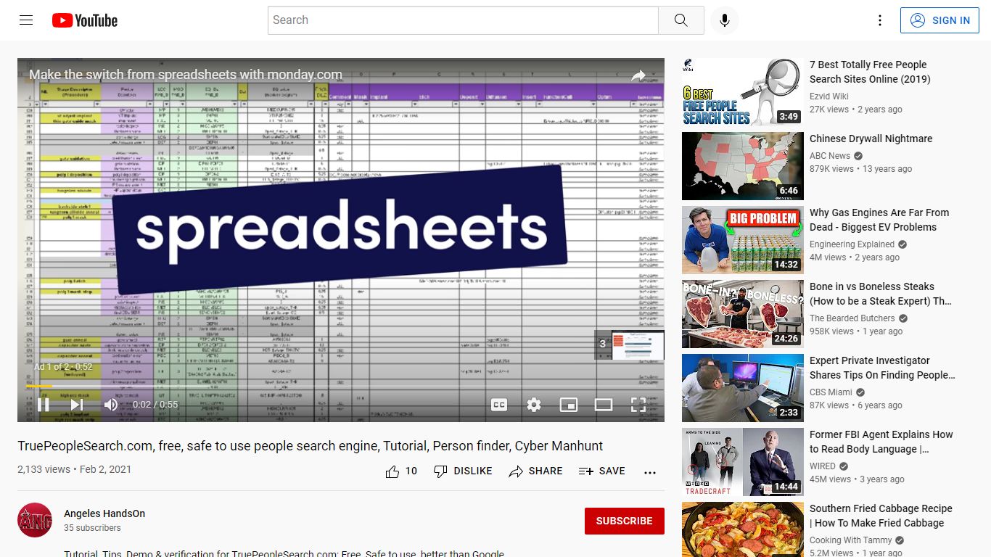This screenshot has height=557, width=991.
Task: Click the search magnifier button
Action: (x=680, y=20)
